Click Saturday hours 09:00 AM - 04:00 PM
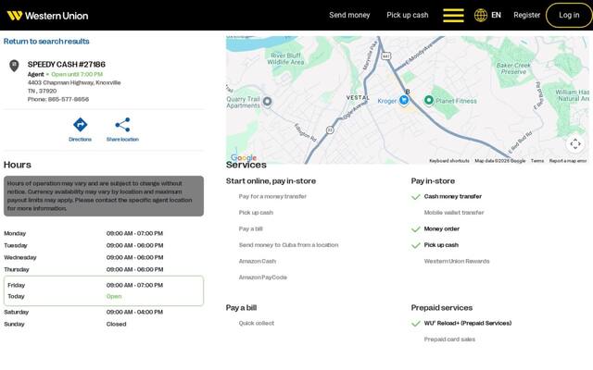This screenshot has width=593, height=370. (x=134, y=312)
